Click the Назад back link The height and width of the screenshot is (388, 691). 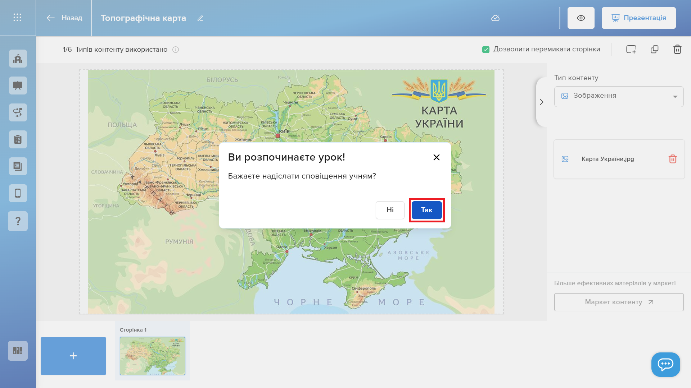click(x=64, y=18)
